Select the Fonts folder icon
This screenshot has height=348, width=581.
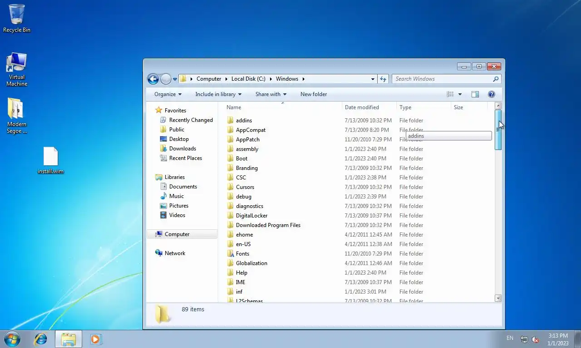click(x=231, y=254)
